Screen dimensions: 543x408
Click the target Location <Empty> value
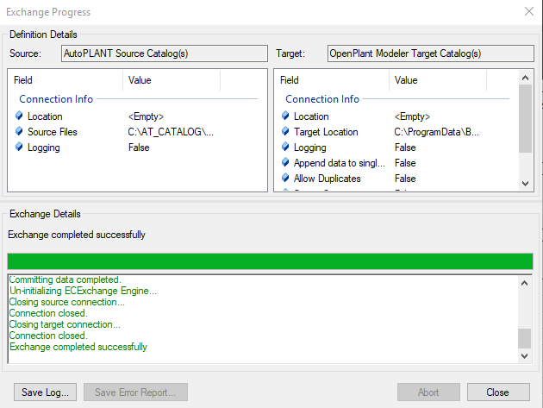tap(412, 116)
